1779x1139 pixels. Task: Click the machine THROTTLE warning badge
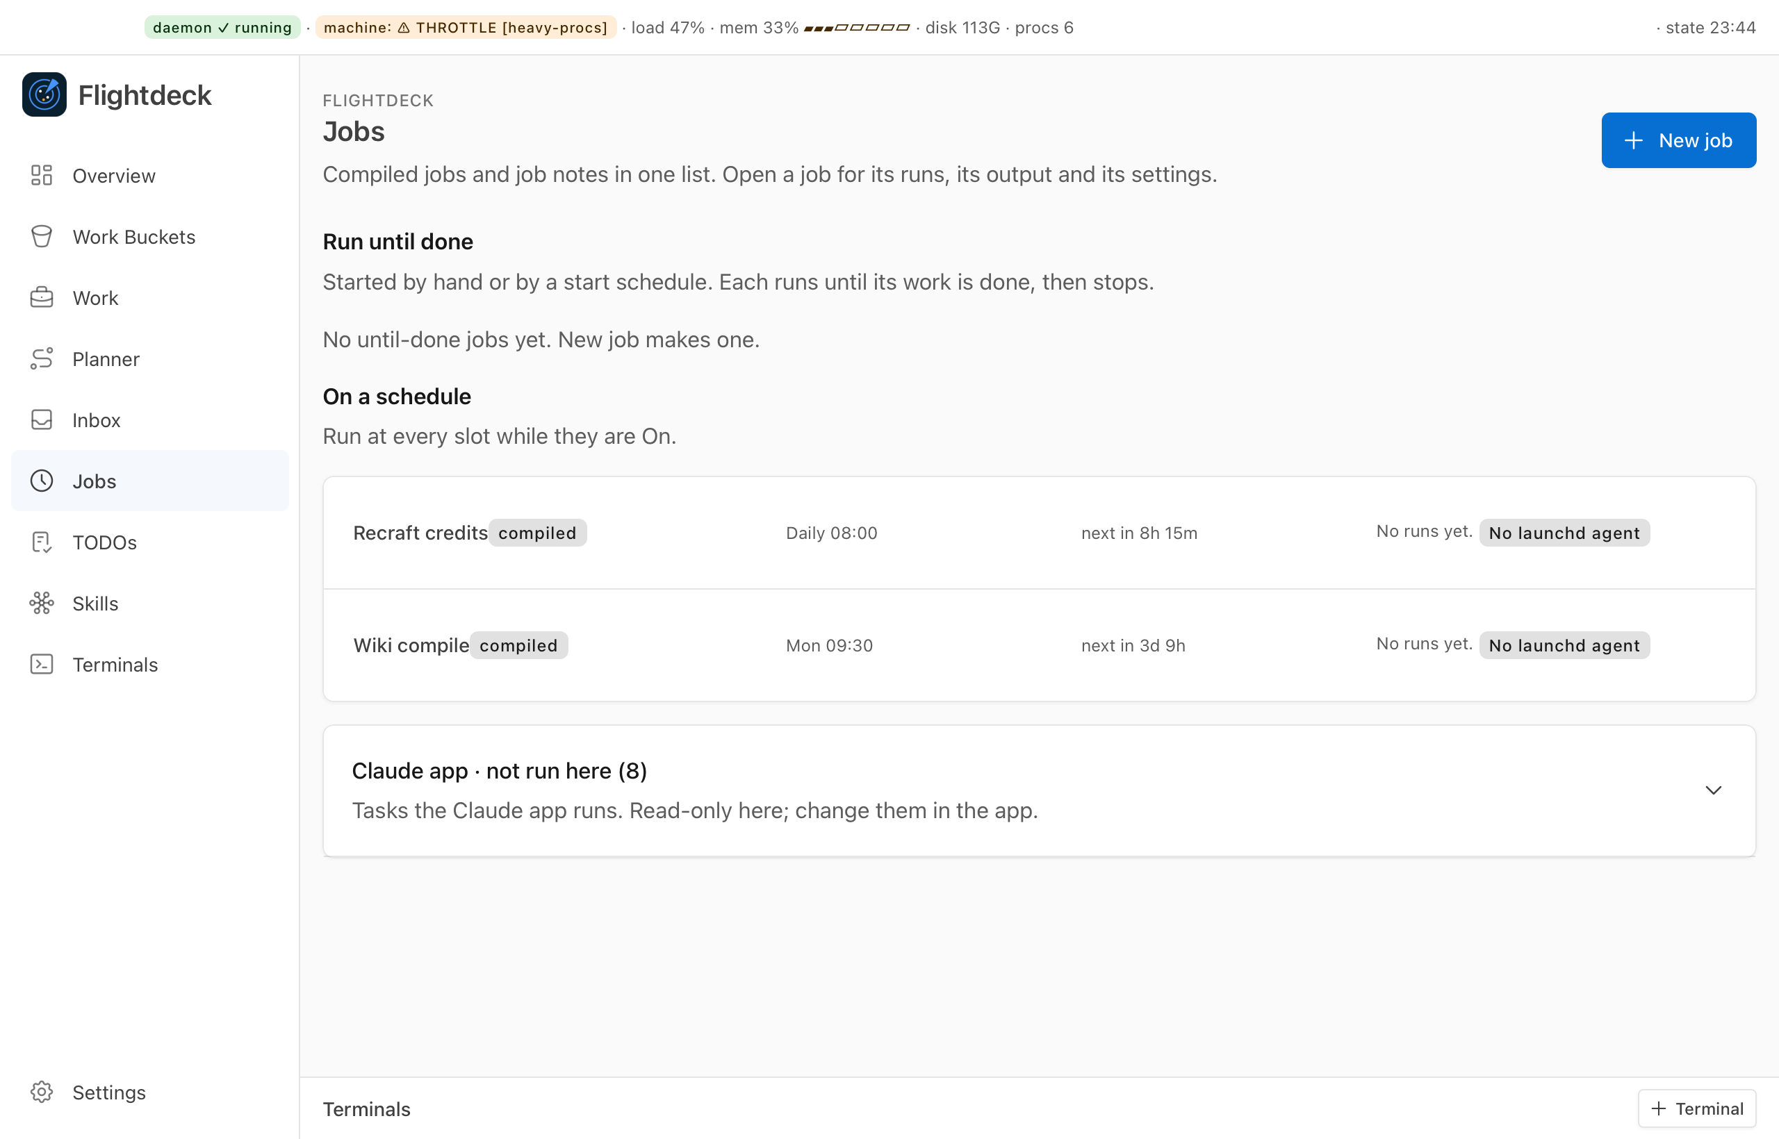click(x=466, y=27)
